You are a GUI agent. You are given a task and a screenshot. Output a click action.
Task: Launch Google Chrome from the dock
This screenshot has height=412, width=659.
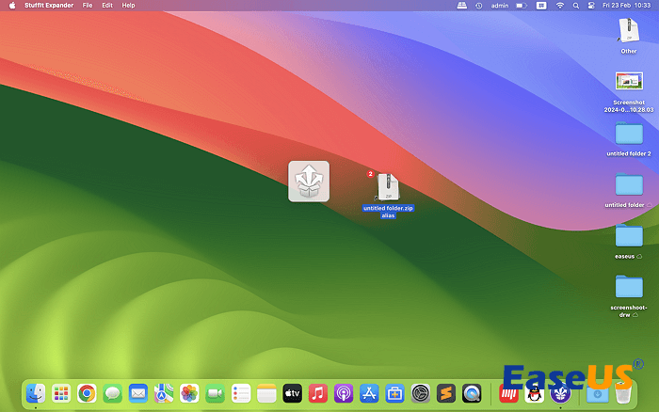point(87,393)
